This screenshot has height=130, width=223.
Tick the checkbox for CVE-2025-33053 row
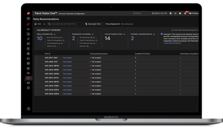(37, 74)
